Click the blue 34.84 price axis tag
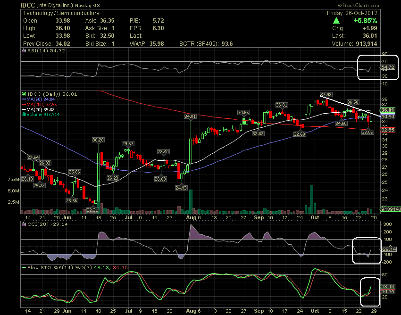The height and width of the screenshot is (315, 401). pyautogui.click(x=388, y=116)
